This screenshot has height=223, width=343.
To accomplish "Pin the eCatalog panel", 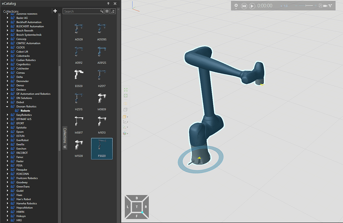I will click(108, 3).
